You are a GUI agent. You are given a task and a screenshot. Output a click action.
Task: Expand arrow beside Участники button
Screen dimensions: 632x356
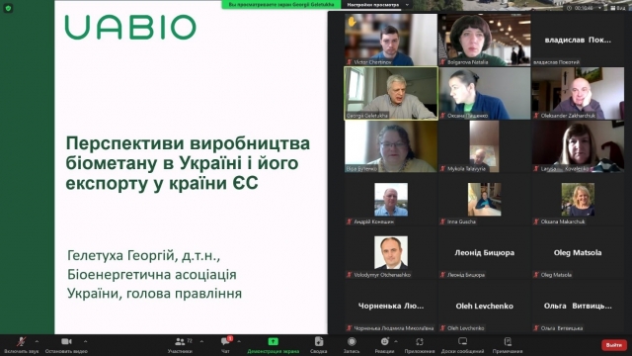coord(201,341)
